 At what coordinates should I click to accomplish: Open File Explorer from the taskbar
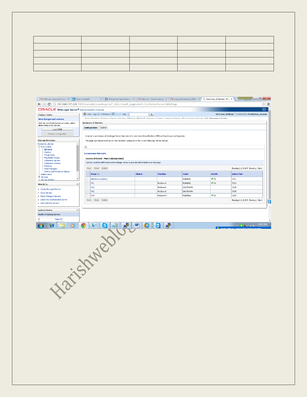click(62, 226)
